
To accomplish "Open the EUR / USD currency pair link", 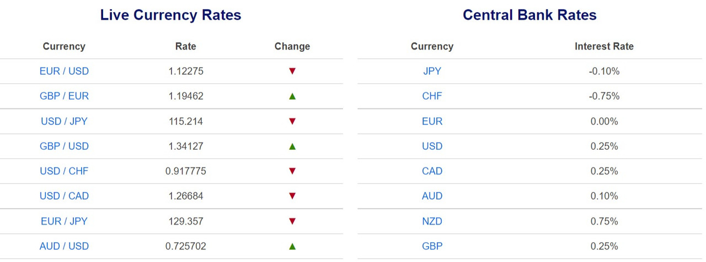I will [64, 71].
